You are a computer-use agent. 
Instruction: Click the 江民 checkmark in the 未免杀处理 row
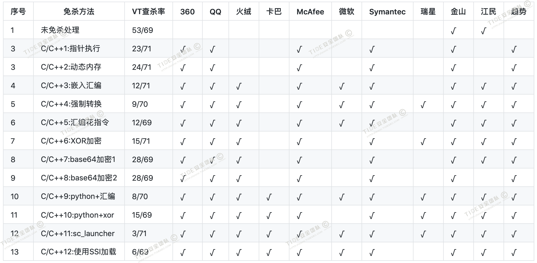[483, 31]
